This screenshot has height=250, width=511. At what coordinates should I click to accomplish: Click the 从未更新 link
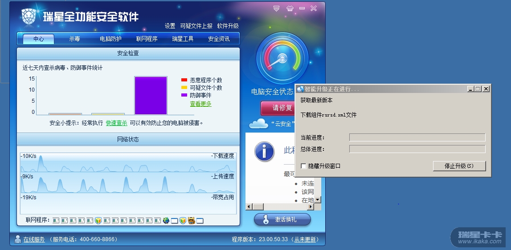305,240
